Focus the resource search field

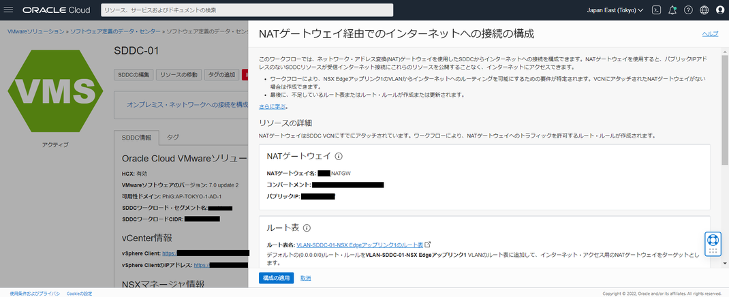247,10
